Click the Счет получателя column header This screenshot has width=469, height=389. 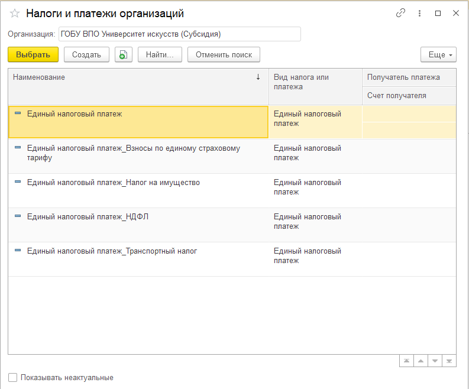click(409, 96)
